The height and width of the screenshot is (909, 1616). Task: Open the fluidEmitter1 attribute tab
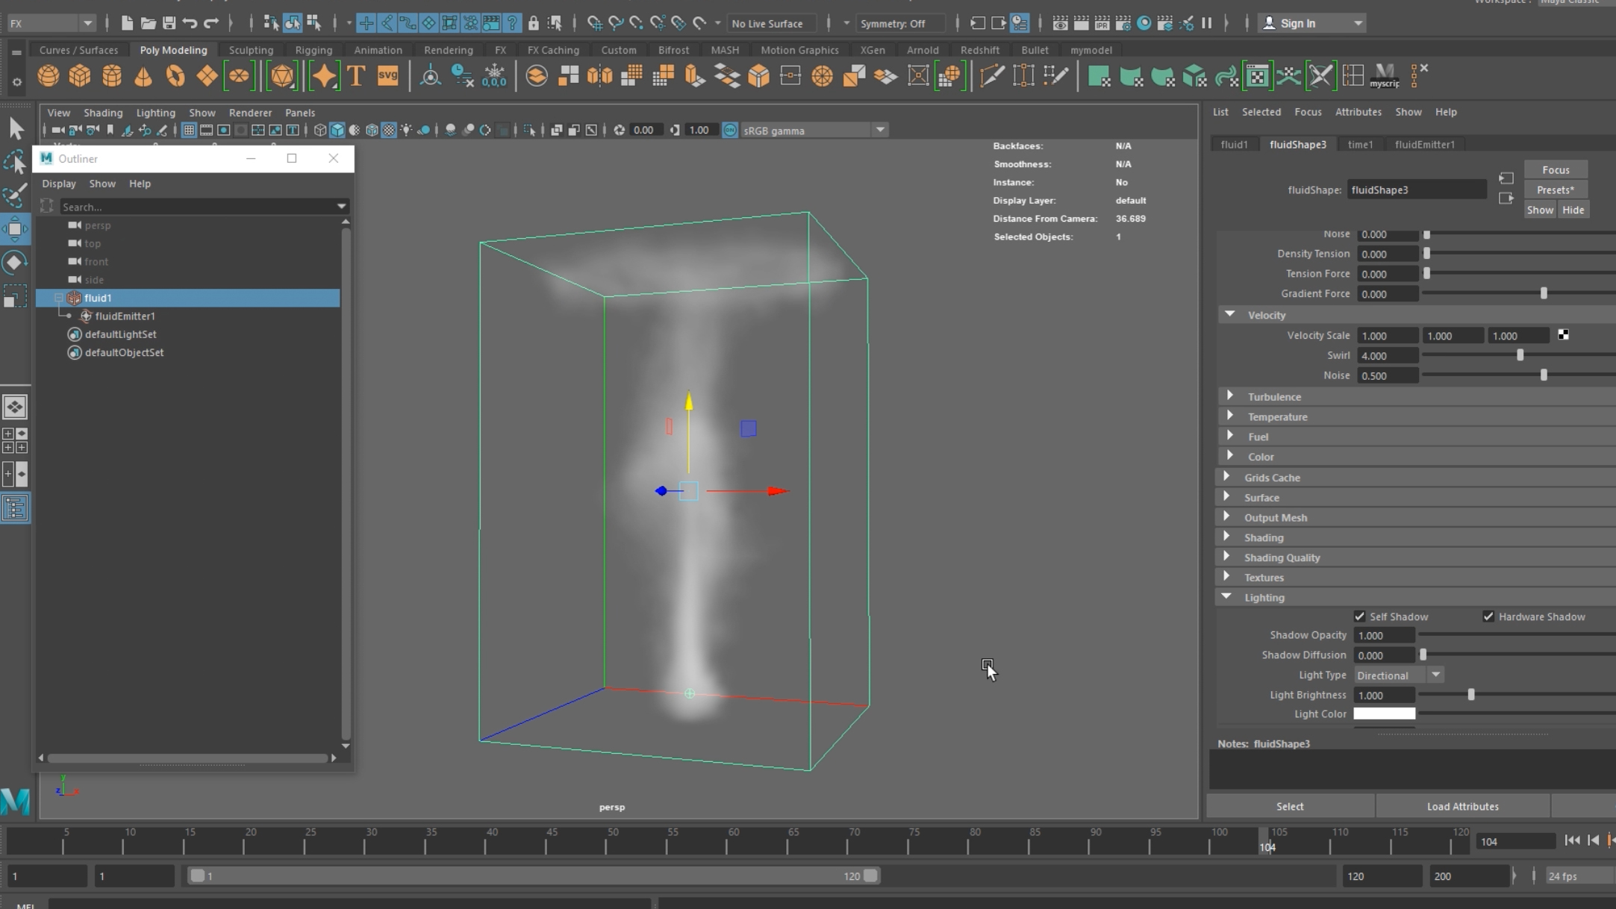(x=1424, y=144)
